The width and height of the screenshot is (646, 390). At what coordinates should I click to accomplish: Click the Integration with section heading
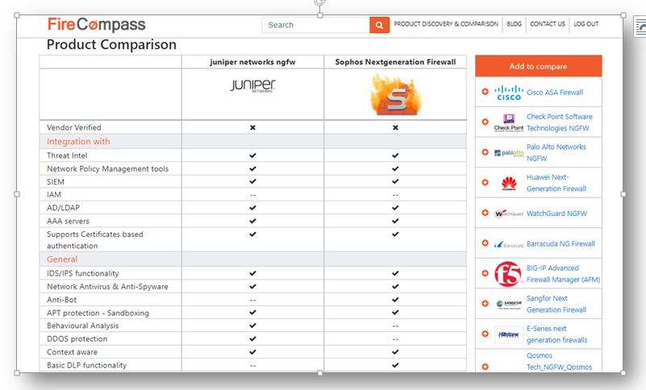(78, 141)
